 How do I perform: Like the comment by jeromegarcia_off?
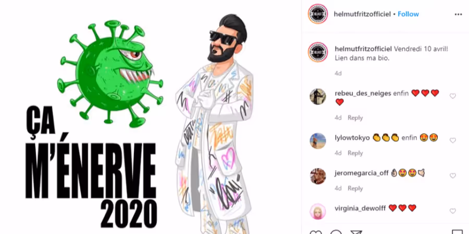[452, 176]
